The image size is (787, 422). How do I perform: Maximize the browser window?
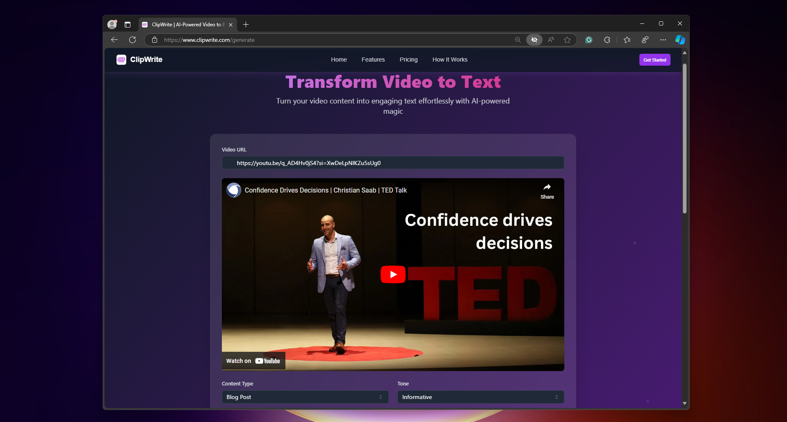(x=661, y=24)
